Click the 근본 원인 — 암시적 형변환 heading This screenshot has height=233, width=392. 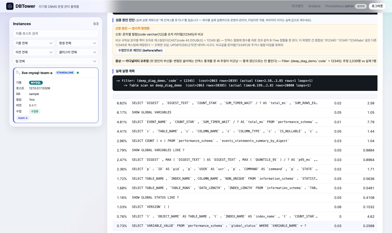(132, 28)
